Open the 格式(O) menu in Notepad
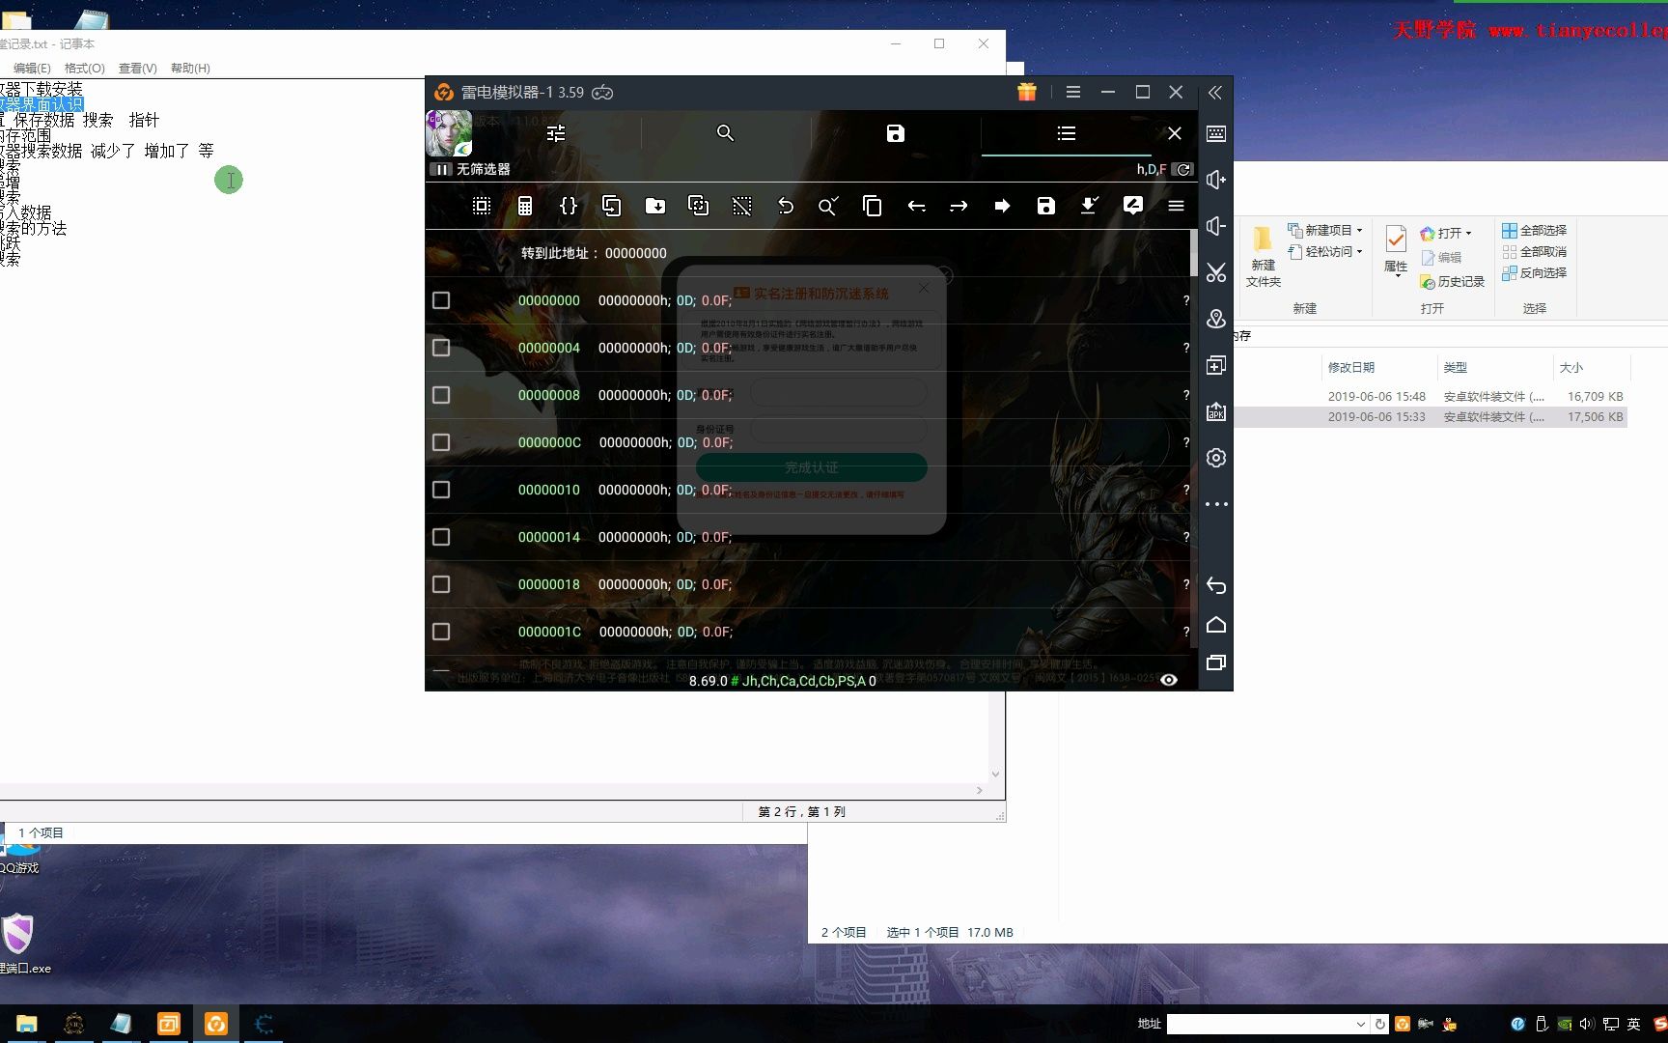Screen dimensions: 1668x1043 click(85, 68)
